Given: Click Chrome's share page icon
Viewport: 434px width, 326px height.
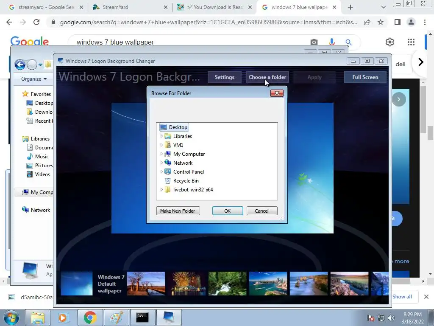Looking at the screenshot, I should point(367,22).
